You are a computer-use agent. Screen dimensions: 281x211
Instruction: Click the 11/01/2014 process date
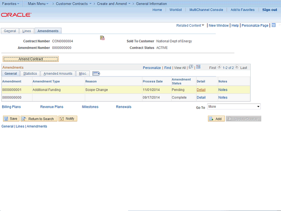pos(151,90)
